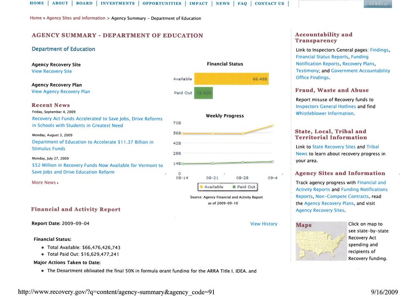This screenshot has height=300, width=400.
Task: Select the Total Paid Out $16,629,477,241 text
Action: 83,254
